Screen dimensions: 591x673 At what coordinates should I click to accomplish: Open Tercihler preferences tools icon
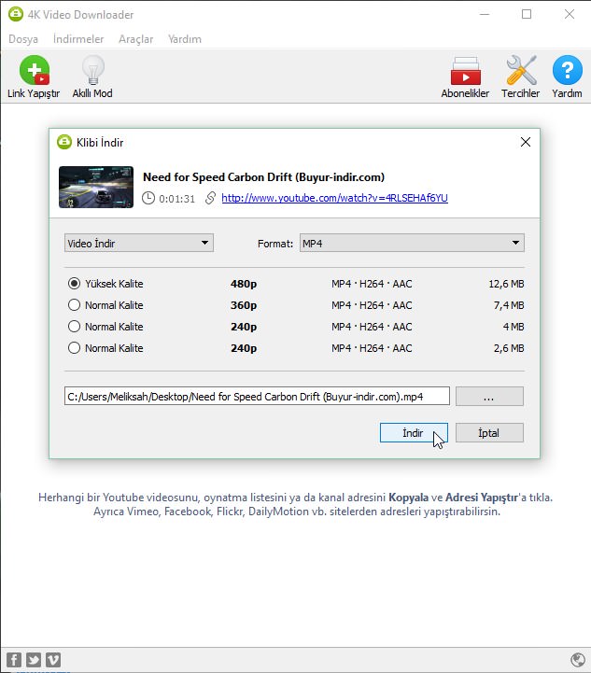(x=521, y=70)
